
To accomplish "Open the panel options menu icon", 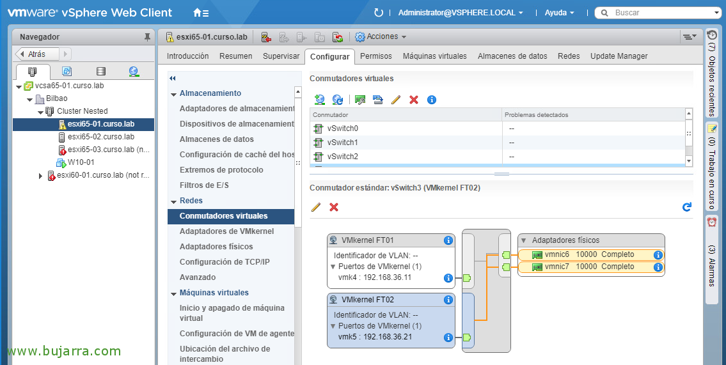I will [x=690, y=36].
